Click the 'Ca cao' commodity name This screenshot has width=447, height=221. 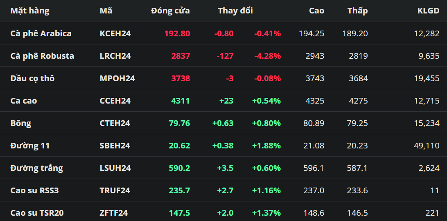coord(24,101)
